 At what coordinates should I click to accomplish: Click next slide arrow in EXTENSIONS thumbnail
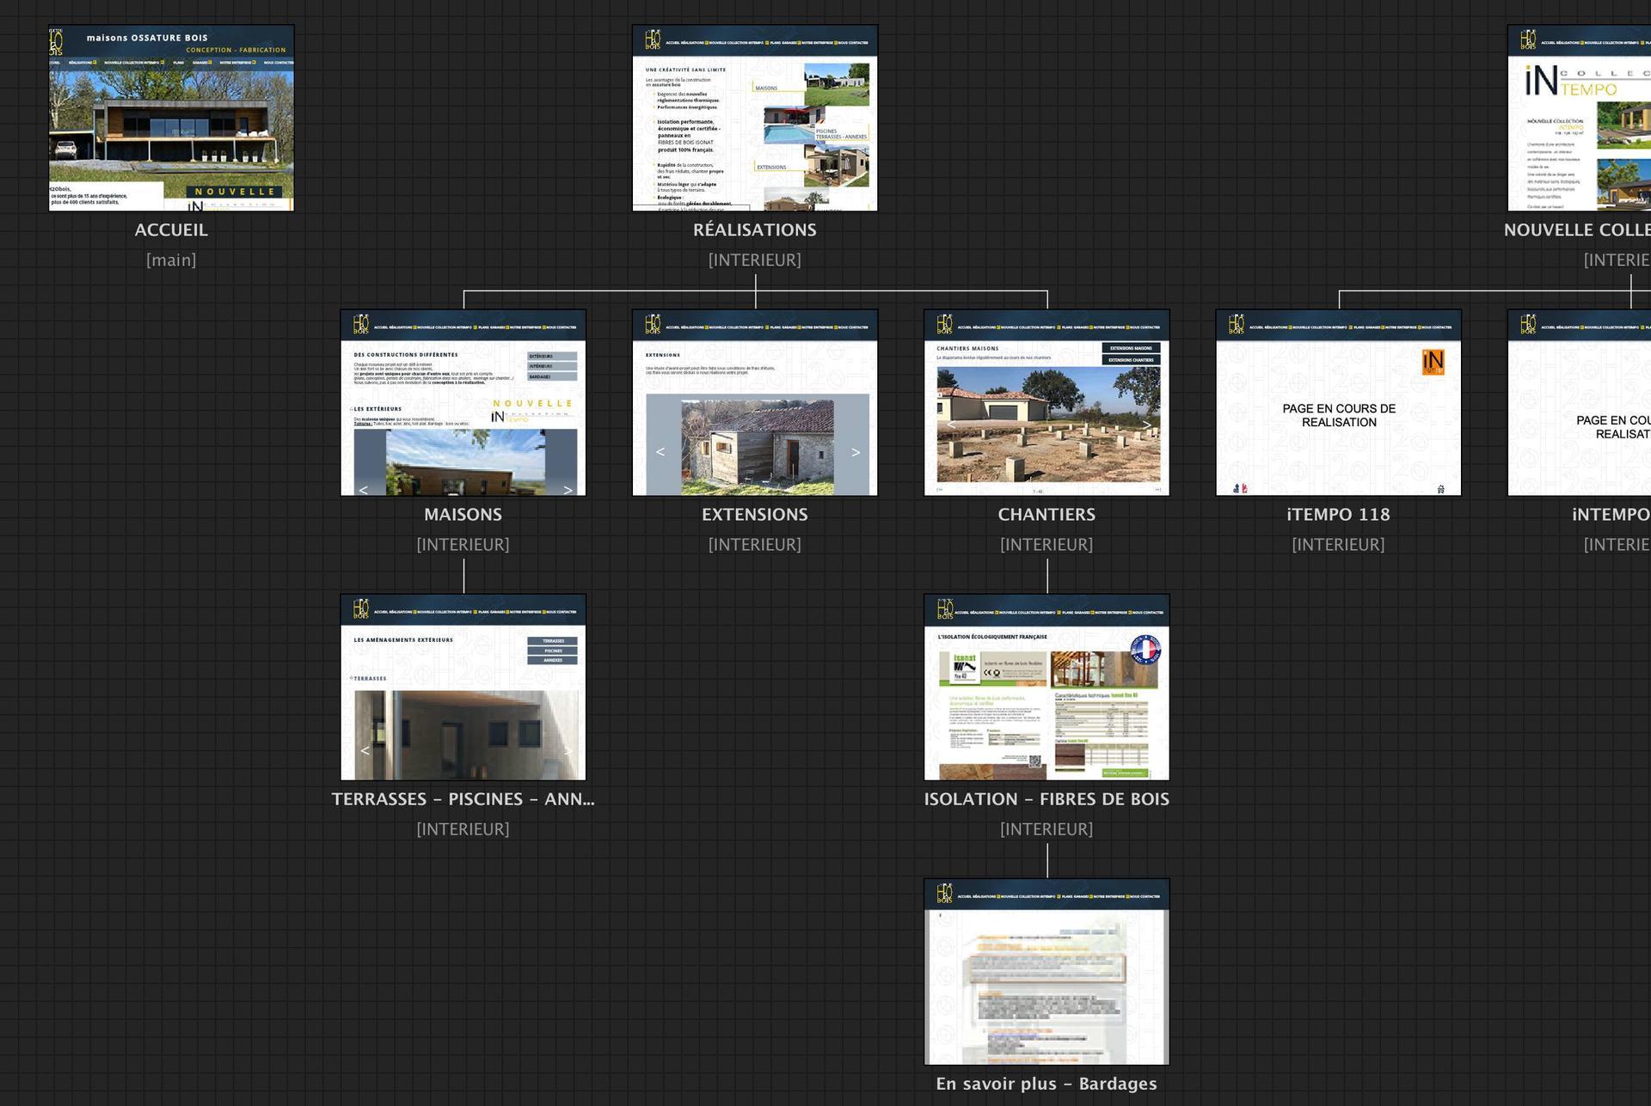click(x=855, y=452)
